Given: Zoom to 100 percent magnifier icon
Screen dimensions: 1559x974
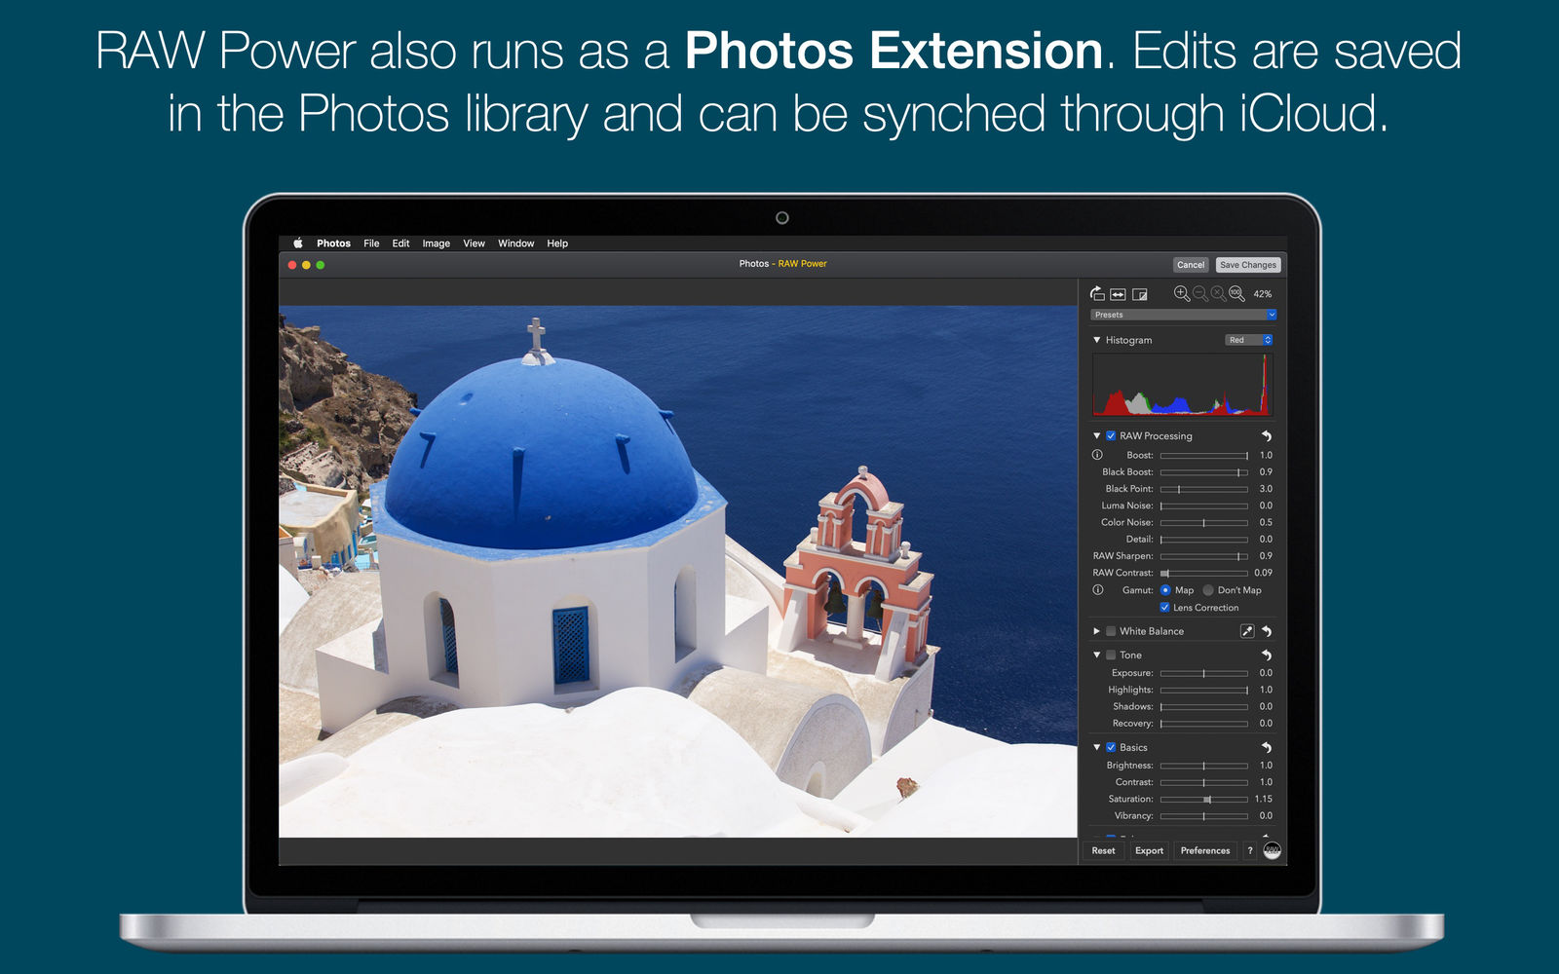Looking at the screenshot, I should click(1236, 293).
